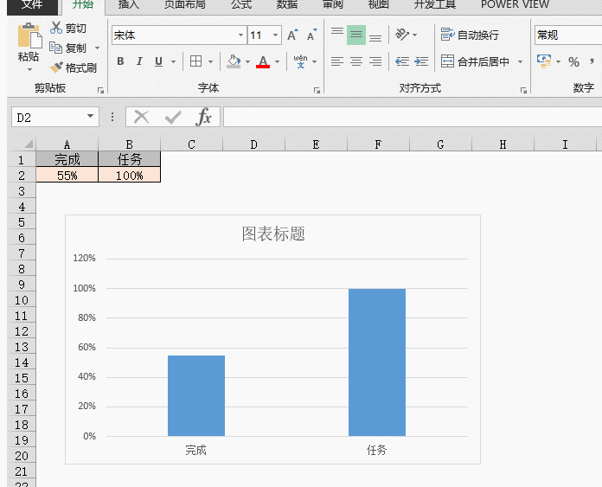Click Decrease Indent icon
The width and height of the screenshot is (602, 487).
tap(402, 61)
